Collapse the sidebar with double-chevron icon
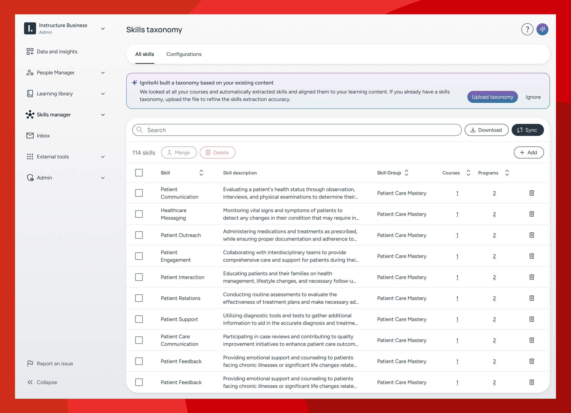Screen dimensions: 571x413 (30, 382)
